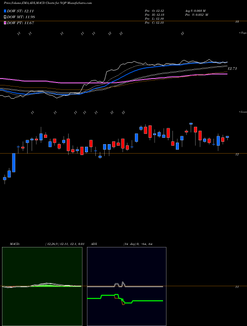
Task: Click the 'ADX' panel heading
Action: (94, 244)
